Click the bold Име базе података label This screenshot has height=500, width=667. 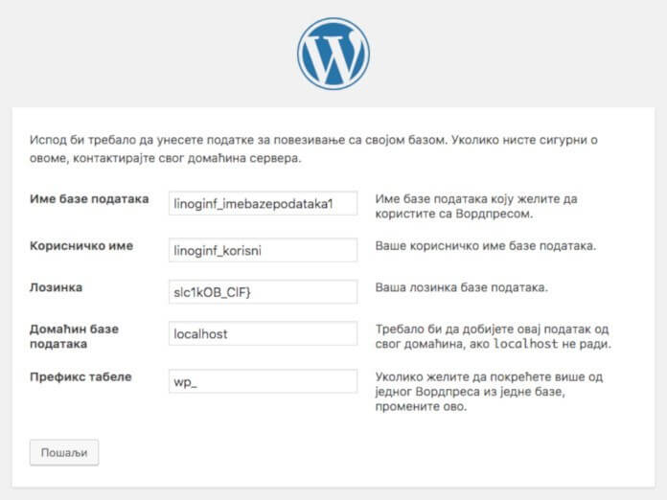[89, 199]
